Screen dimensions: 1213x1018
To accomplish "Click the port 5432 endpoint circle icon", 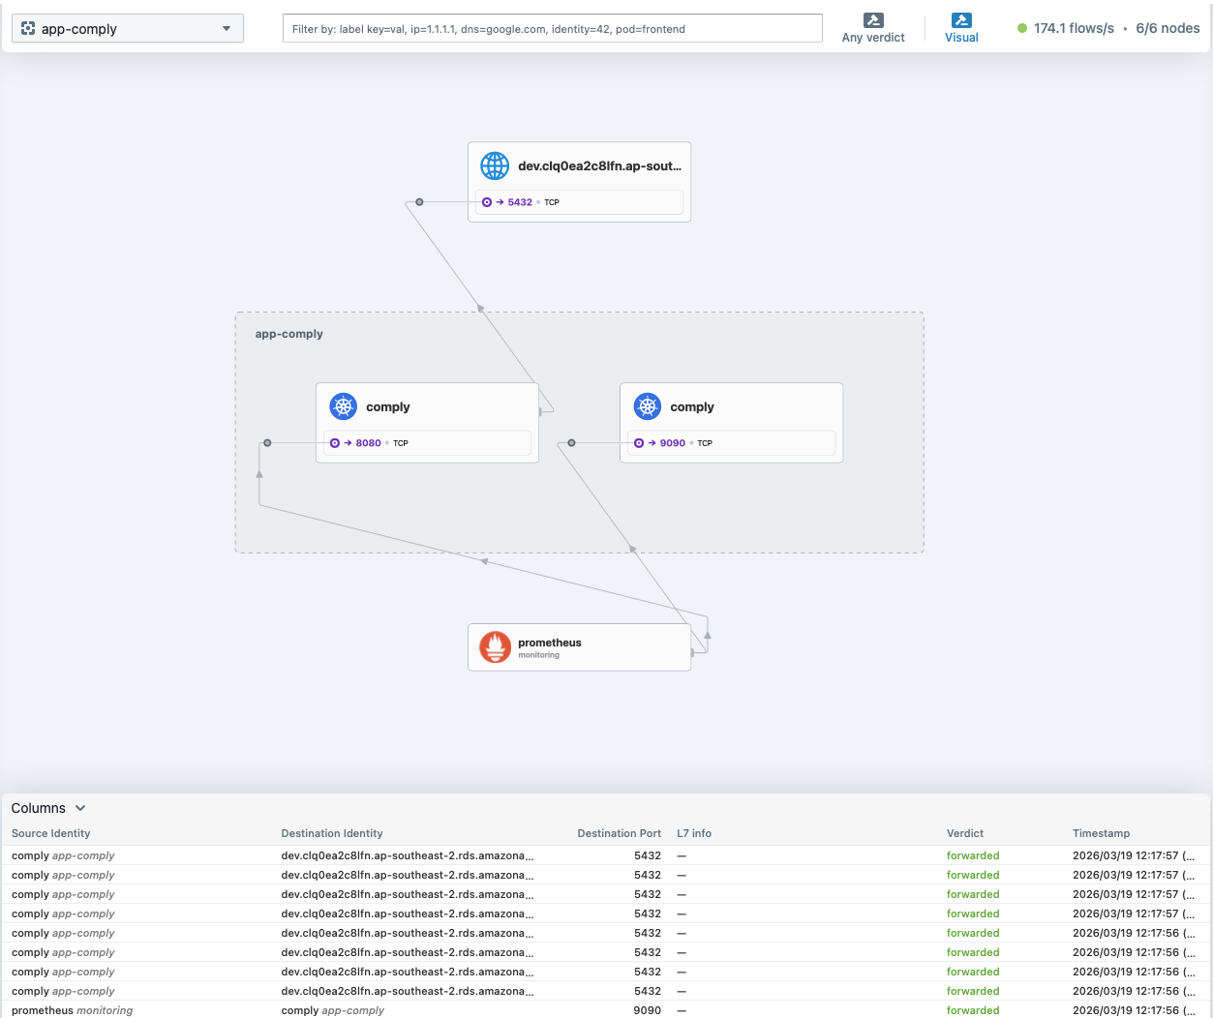I will [x=487, y=202].
